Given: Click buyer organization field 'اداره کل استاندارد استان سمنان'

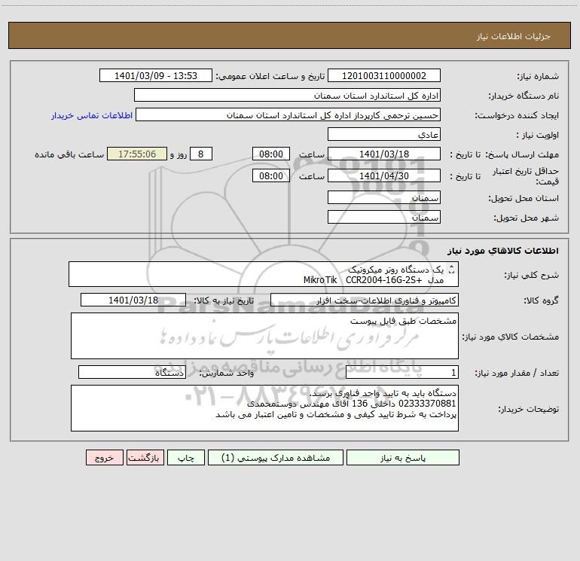Looking at the screenshot, I should (x=287, y=95).
